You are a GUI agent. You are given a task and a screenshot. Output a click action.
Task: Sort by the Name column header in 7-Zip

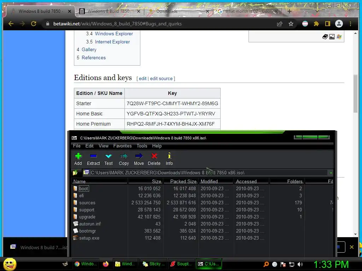(x=100, y=181)
